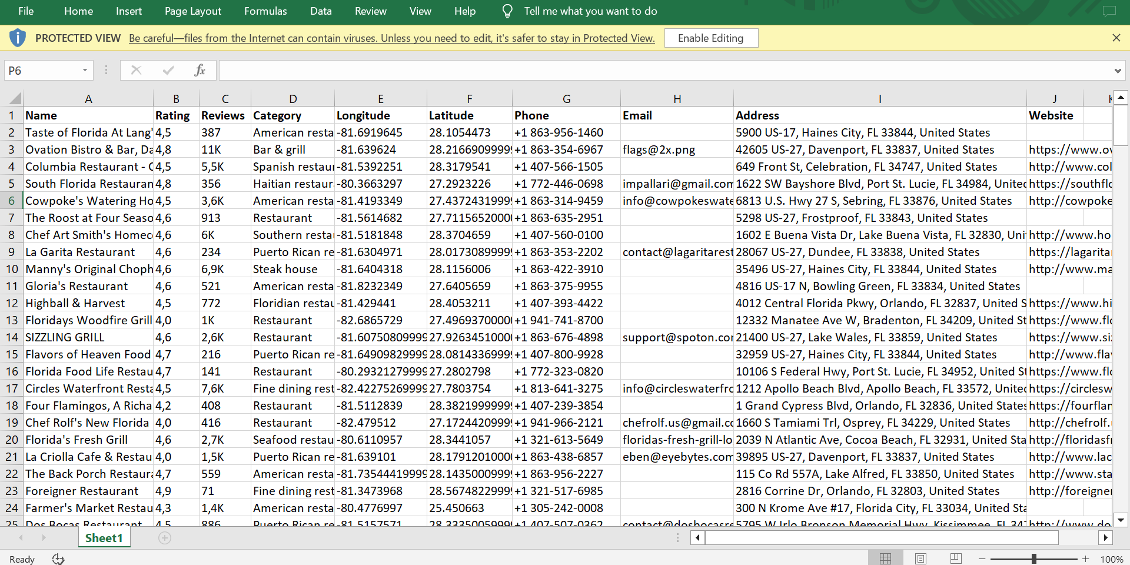Click the Tell me lightbulb icon

click(507, 11)
